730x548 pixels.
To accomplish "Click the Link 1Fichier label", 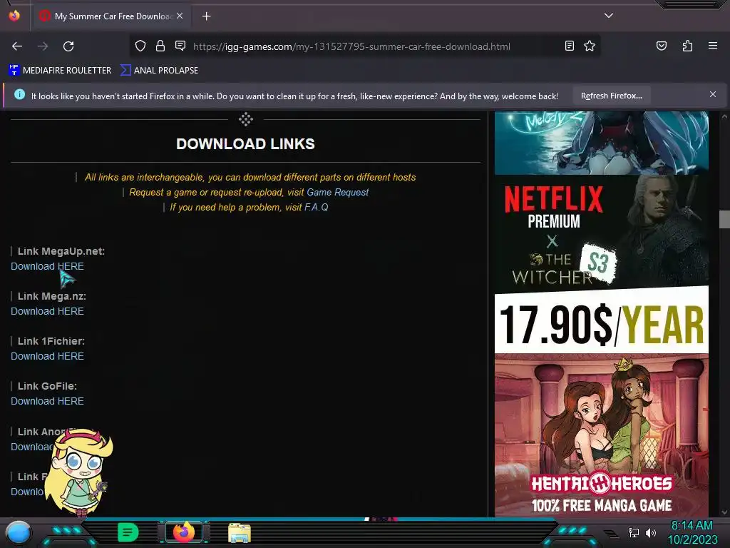I will pyautogui.click(x=51, y=341).
